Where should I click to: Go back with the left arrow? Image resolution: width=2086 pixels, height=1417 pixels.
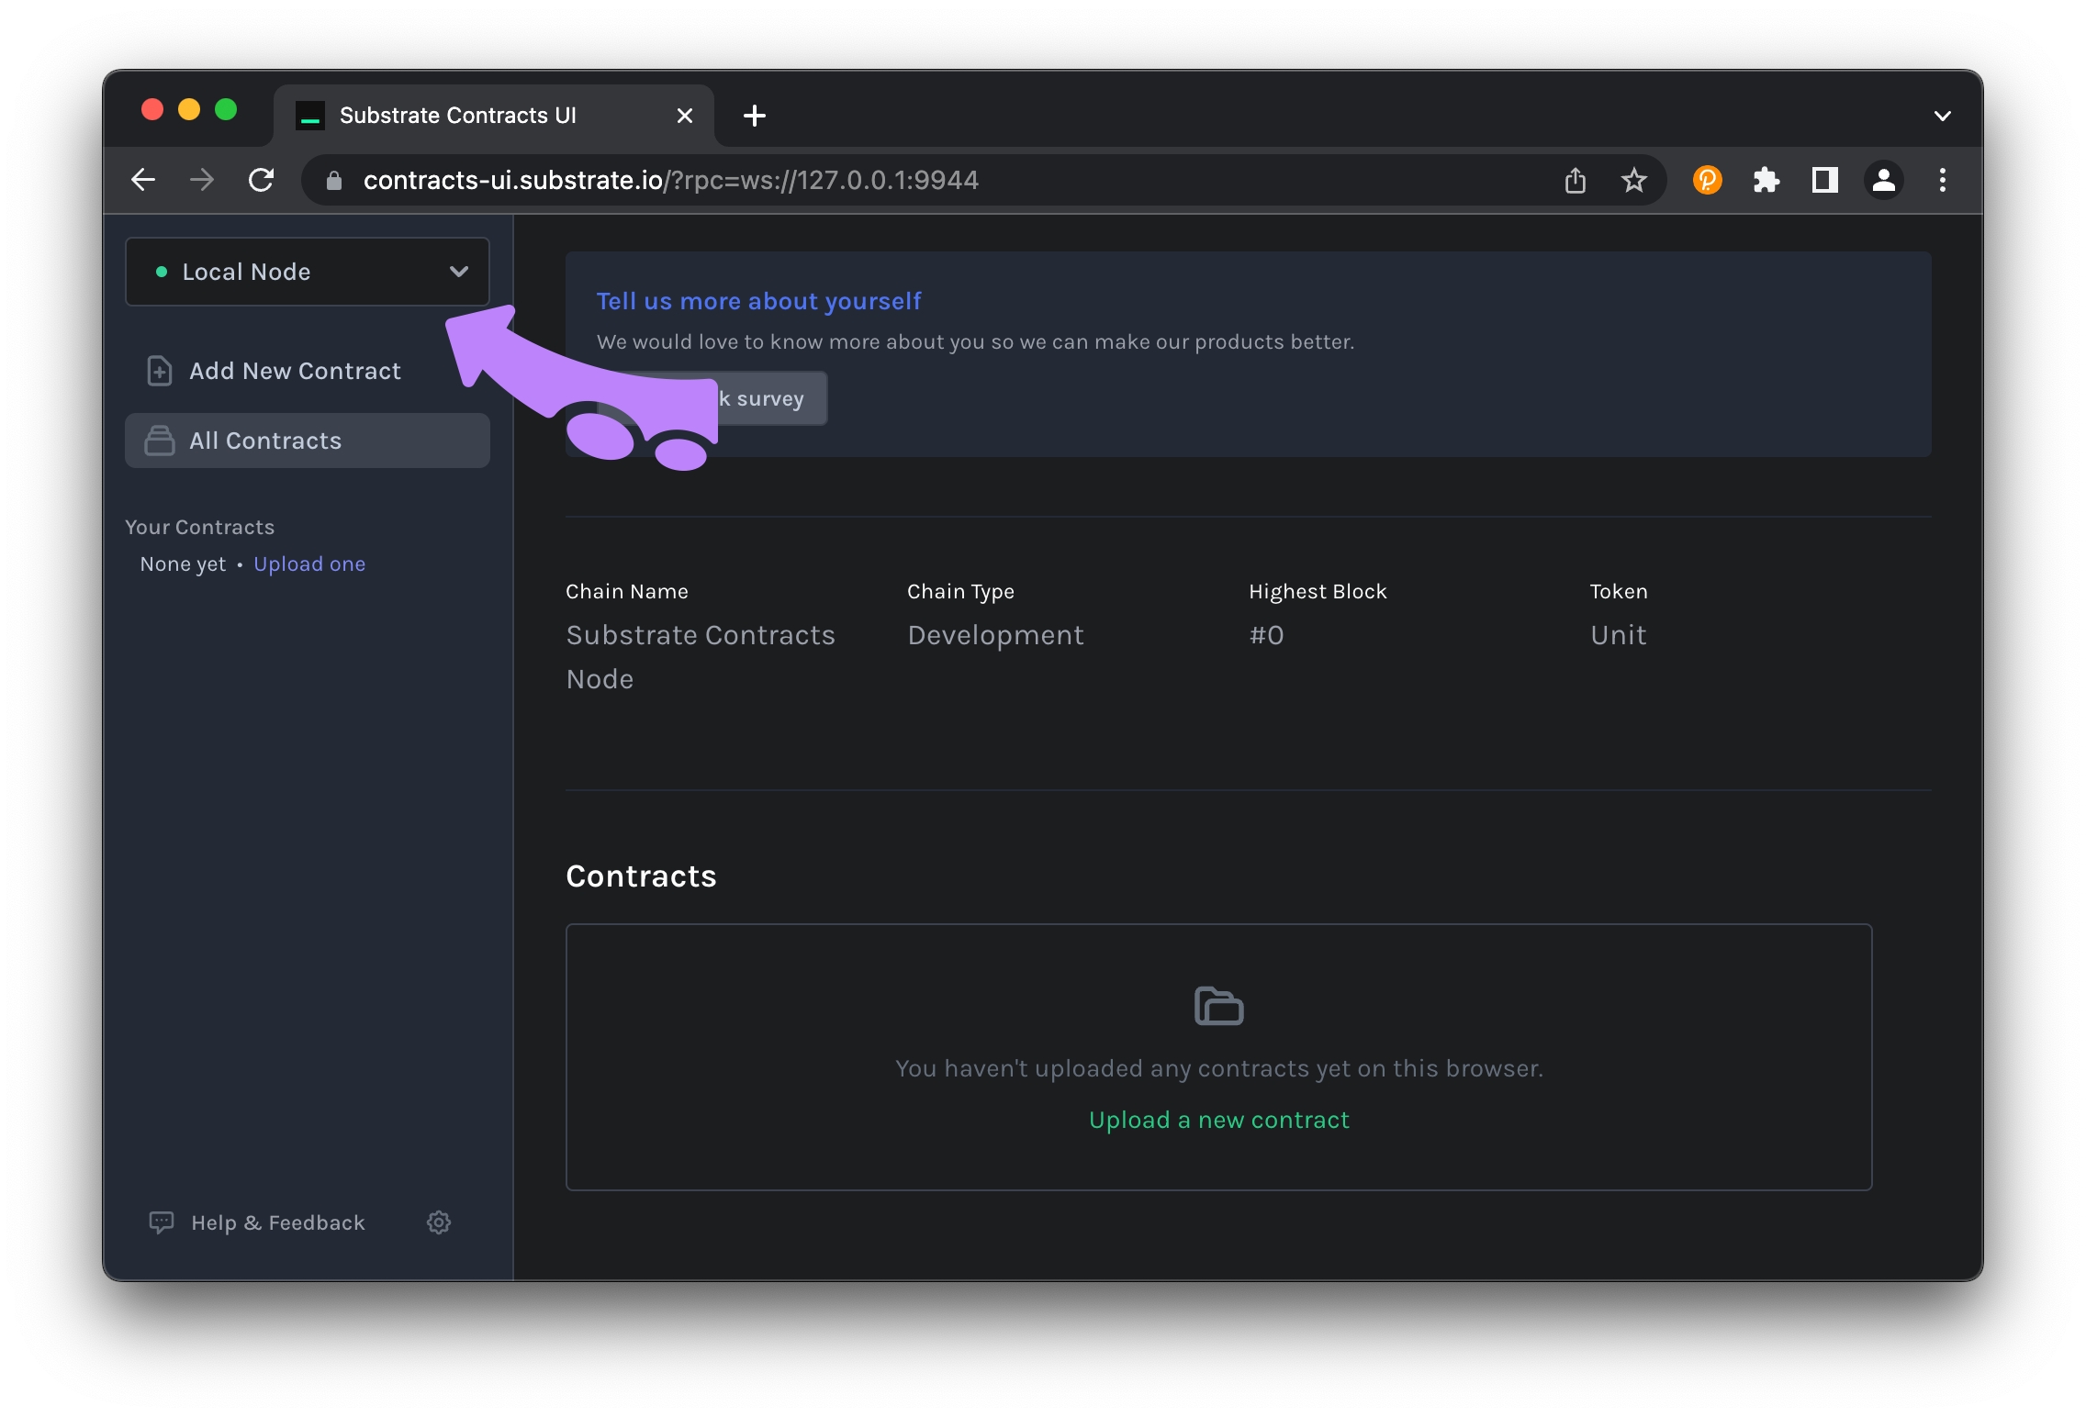pyautogui.click(x=144, y=180)
